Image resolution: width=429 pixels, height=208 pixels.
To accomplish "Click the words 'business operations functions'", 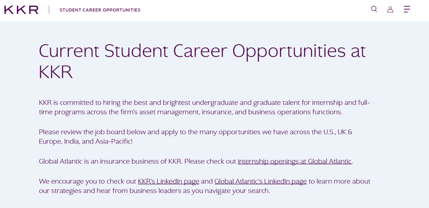I will pos(292,112).
